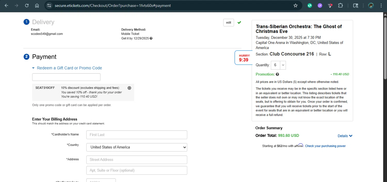Click the - 110.40 USD promotion amount
Image resolution: width=387 pixels, height=182 pixels.
pyautogui.click(x=340, y=74)
